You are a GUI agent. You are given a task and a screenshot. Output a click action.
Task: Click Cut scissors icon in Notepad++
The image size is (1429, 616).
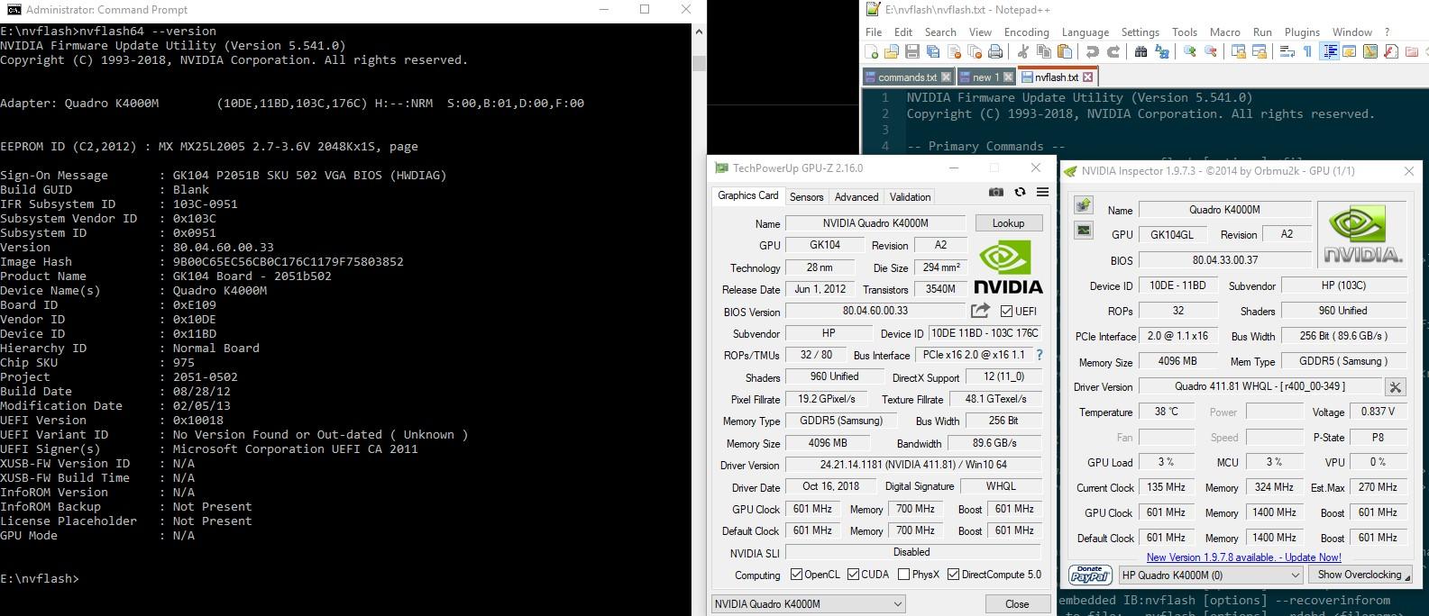(1023, 52)
